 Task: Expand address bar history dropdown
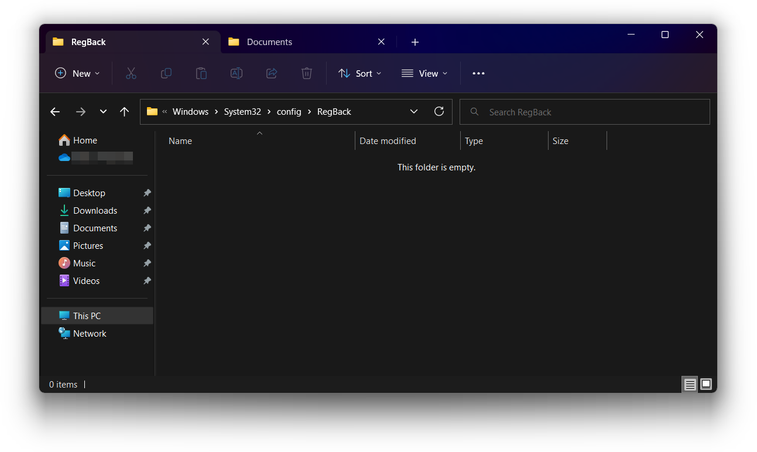point(414,111)
